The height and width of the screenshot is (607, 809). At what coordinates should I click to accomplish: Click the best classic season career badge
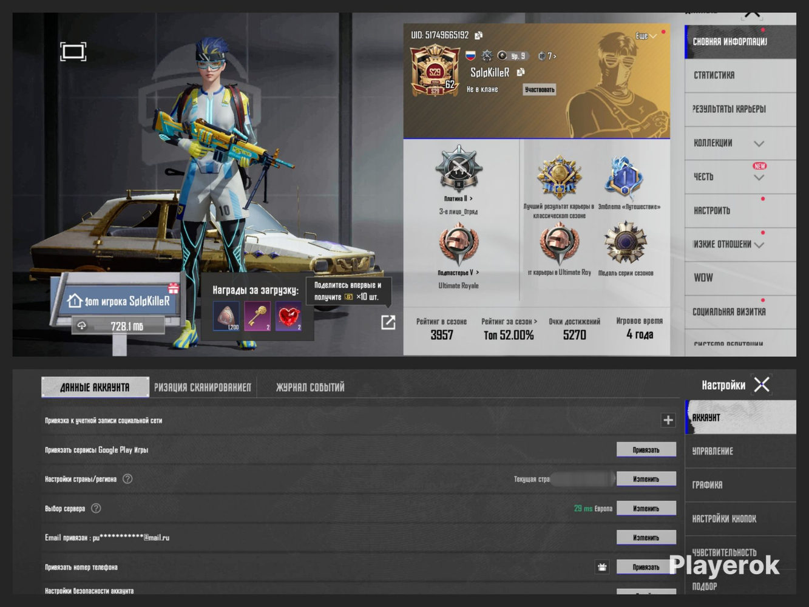click(559, 177)
